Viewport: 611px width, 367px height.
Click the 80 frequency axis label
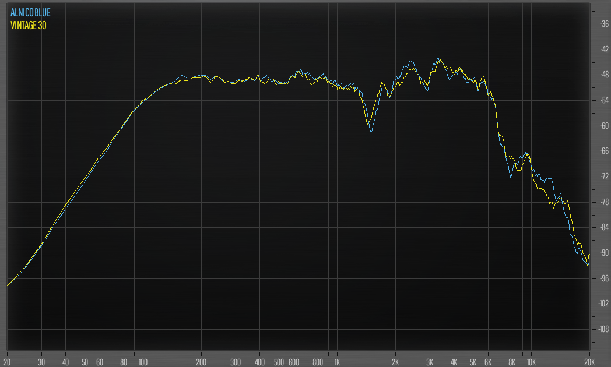click(x=124, y=362)
